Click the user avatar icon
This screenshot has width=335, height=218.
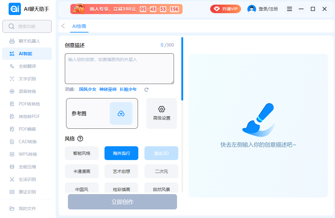tap(251, 9)
